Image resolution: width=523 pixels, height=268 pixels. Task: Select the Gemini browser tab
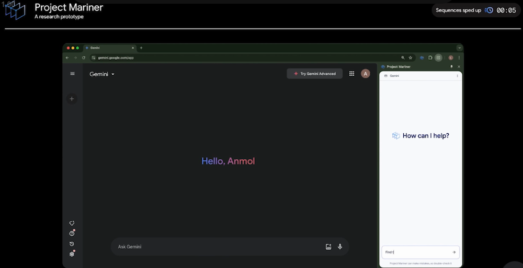click(x=109, y=48)
